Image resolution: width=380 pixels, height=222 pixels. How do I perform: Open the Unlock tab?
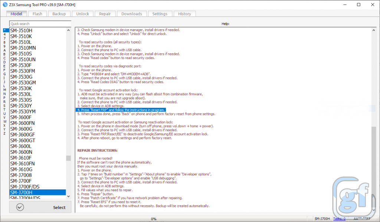[82, 14]
